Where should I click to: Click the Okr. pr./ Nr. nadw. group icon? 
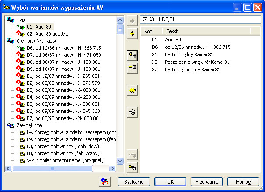pos(11,41)
